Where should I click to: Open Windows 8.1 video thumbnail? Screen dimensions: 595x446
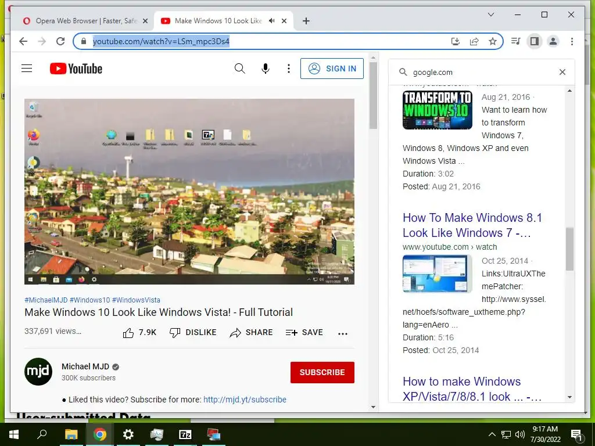(x=437, y=274)
